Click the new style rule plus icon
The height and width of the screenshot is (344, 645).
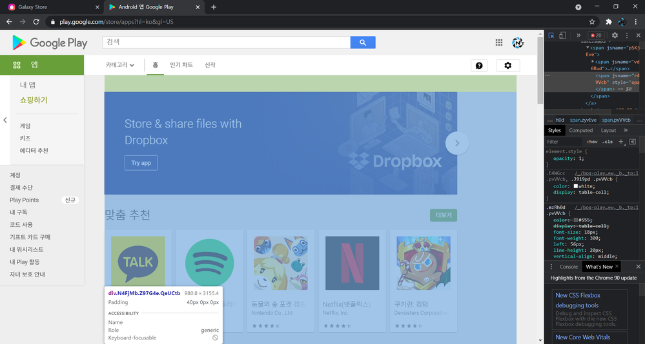(621, 142)
